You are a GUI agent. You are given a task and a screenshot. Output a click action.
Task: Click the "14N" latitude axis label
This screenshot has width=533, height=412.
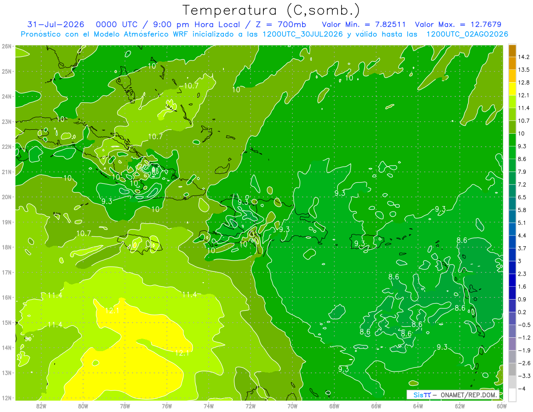6,348
